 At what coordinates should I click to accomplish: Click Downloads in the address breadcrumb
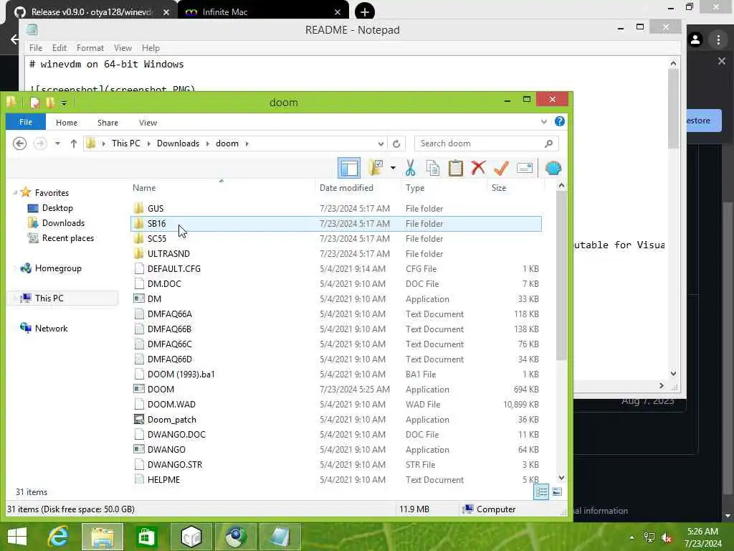[x=178, y=143]
